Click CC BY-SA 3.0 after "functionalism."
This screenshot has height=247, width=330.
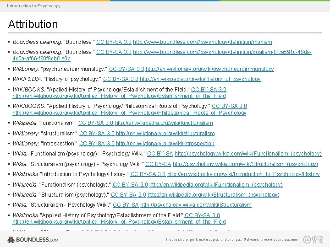pos(96,123)
